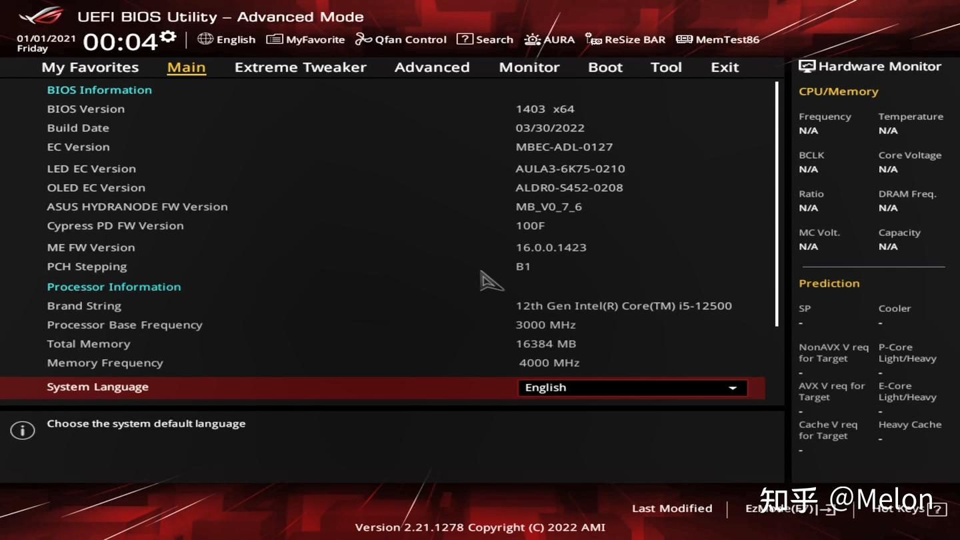Click the settings gear next to clock

pyautogui.click(x=168, y=37)
